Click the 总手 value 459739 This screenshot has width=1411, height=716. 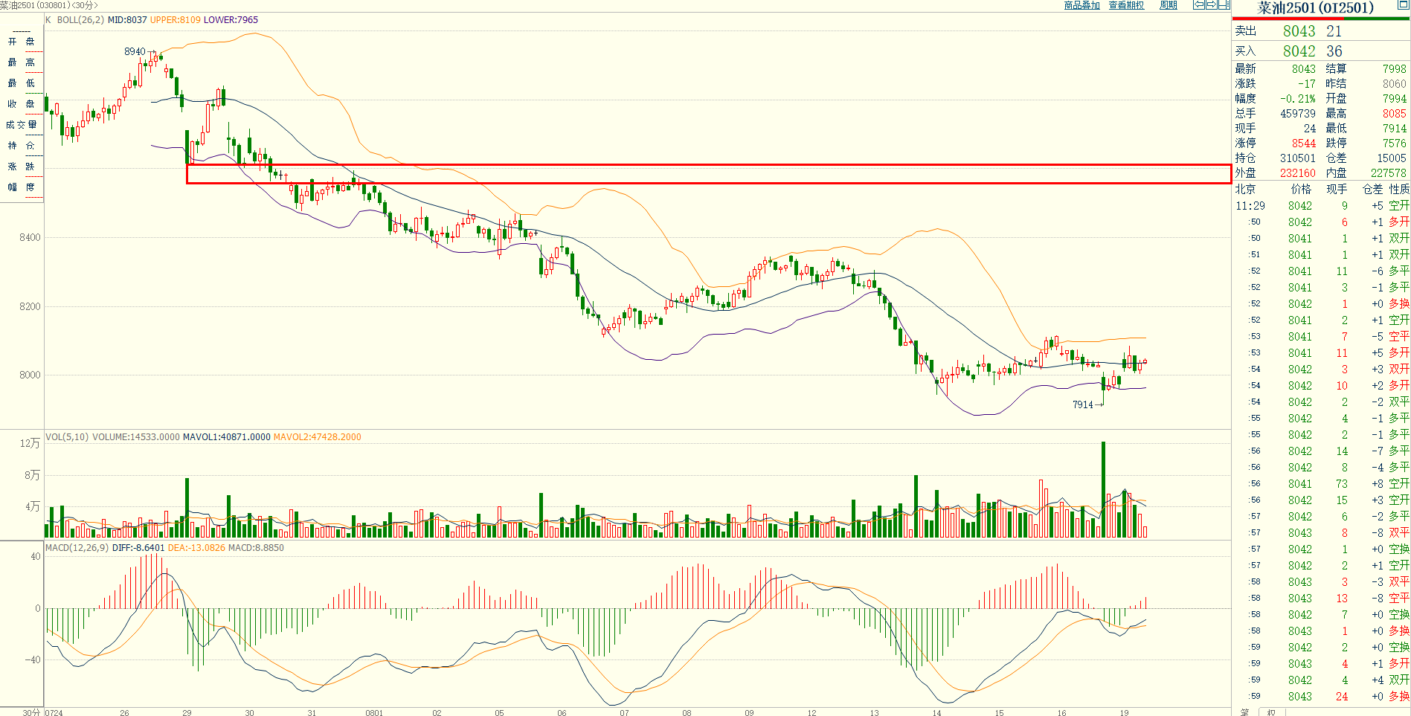1298,114
